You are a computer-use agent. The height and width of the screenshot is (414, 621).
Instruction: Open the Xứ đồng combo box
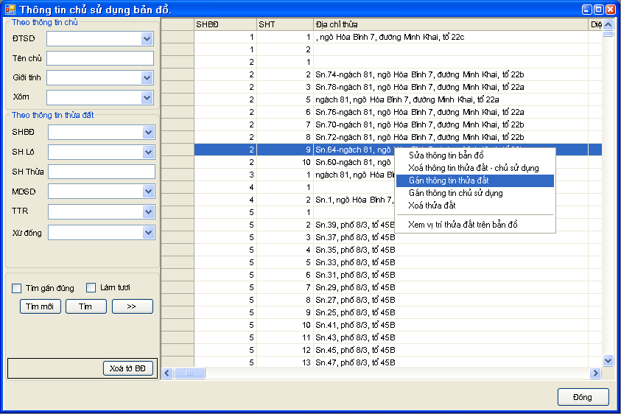click(x=148, y=233)
